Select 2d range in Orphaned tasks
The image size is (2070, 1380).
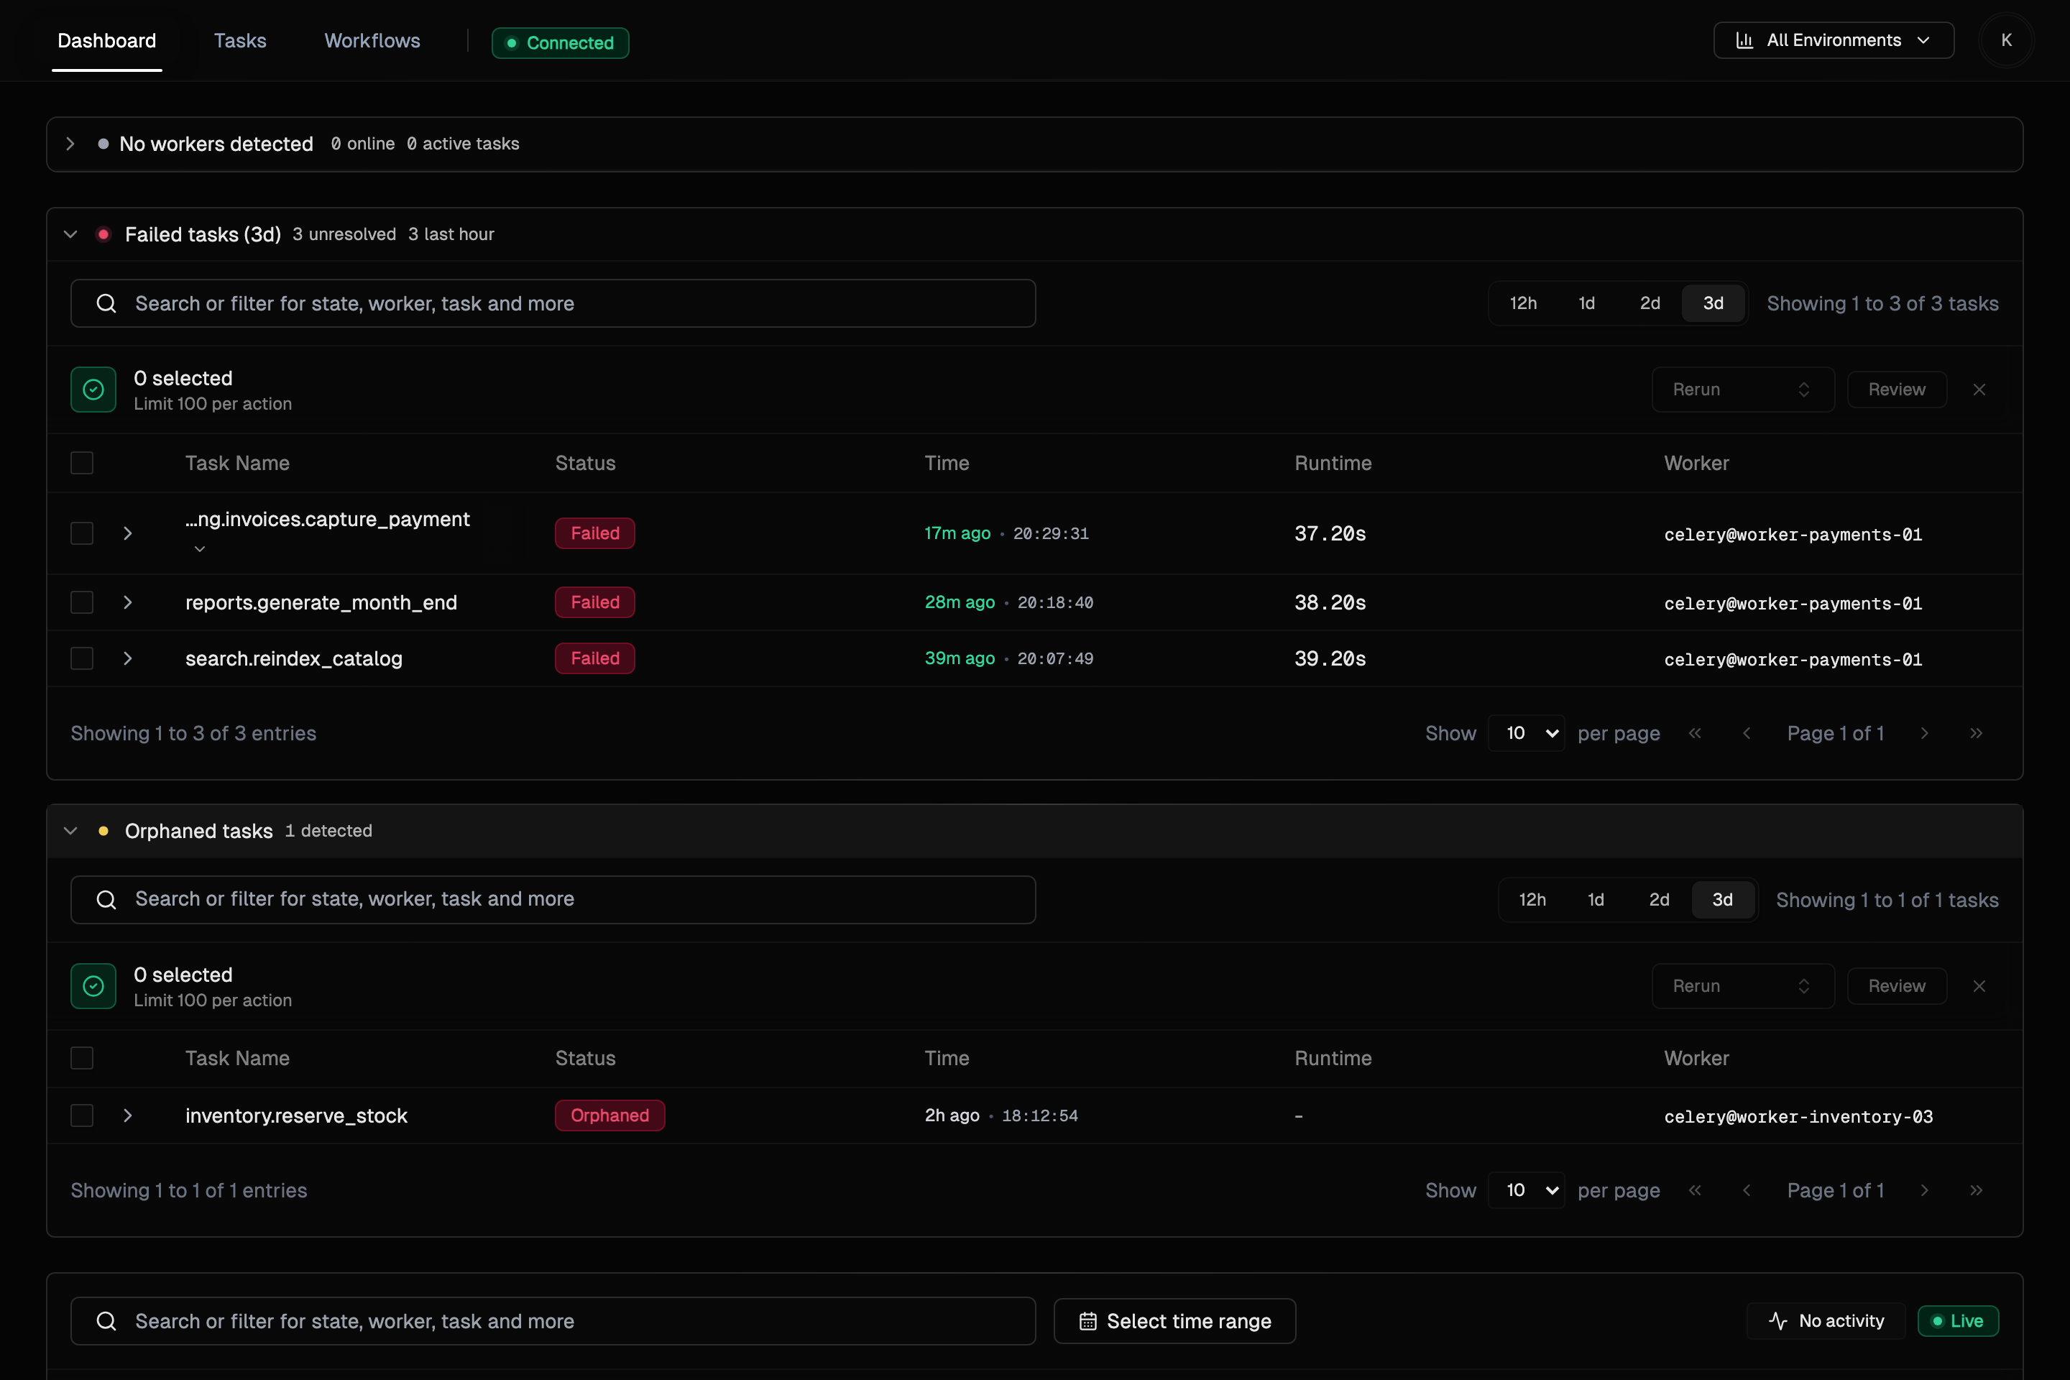click(x=1659, y=901)
